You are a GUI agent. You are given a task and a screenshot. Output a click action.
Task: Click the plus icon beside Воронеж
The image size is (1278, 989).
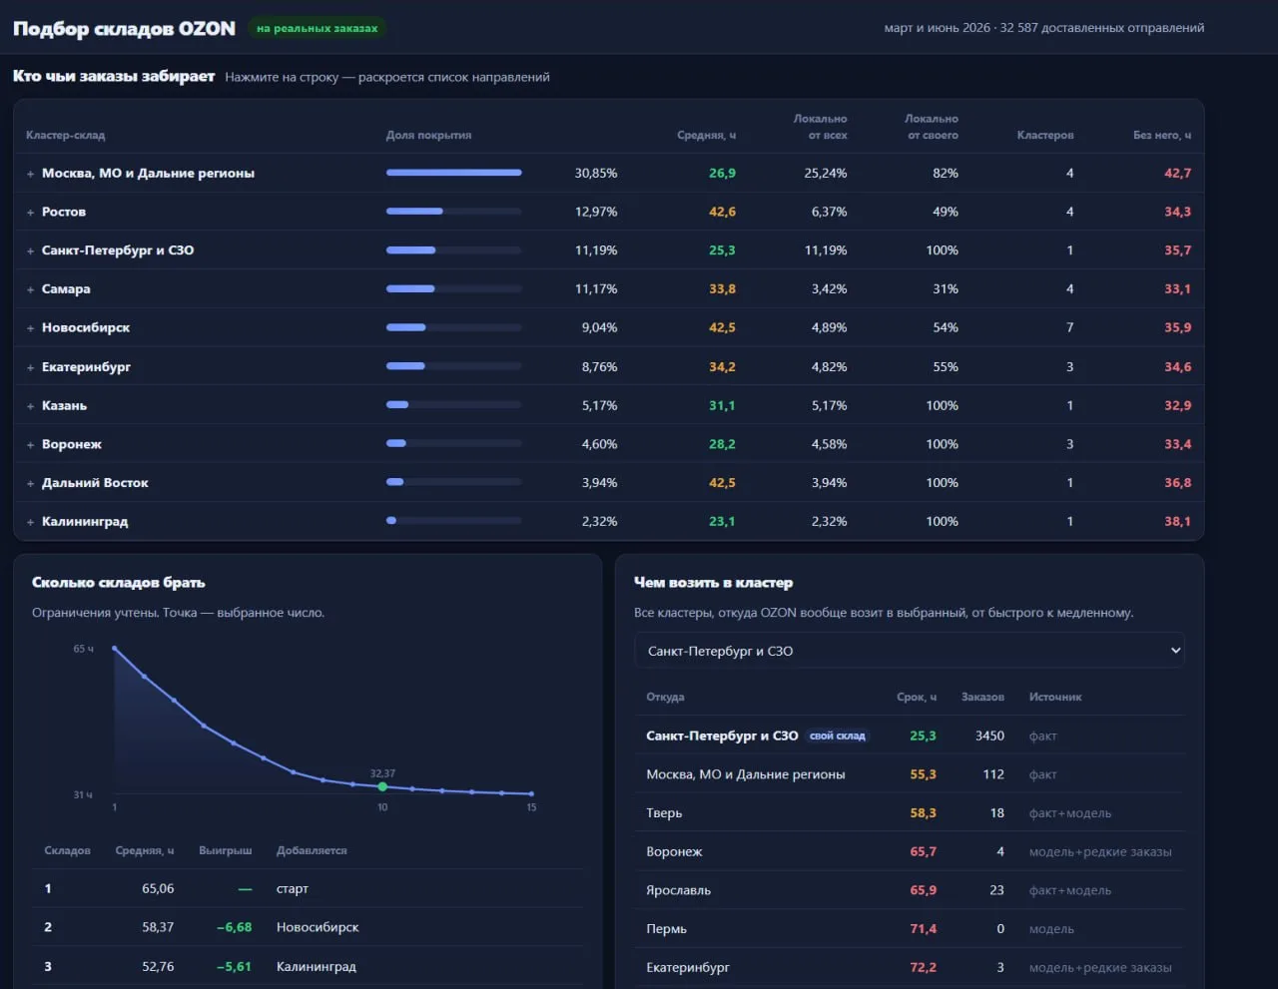pyautogui.click(x=30, y=445)
